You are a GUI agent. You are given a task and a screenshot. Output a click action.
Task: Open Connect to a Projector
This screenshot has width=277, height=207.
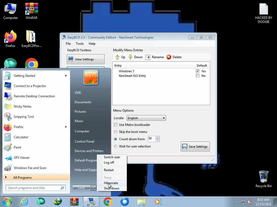point(36,86)
